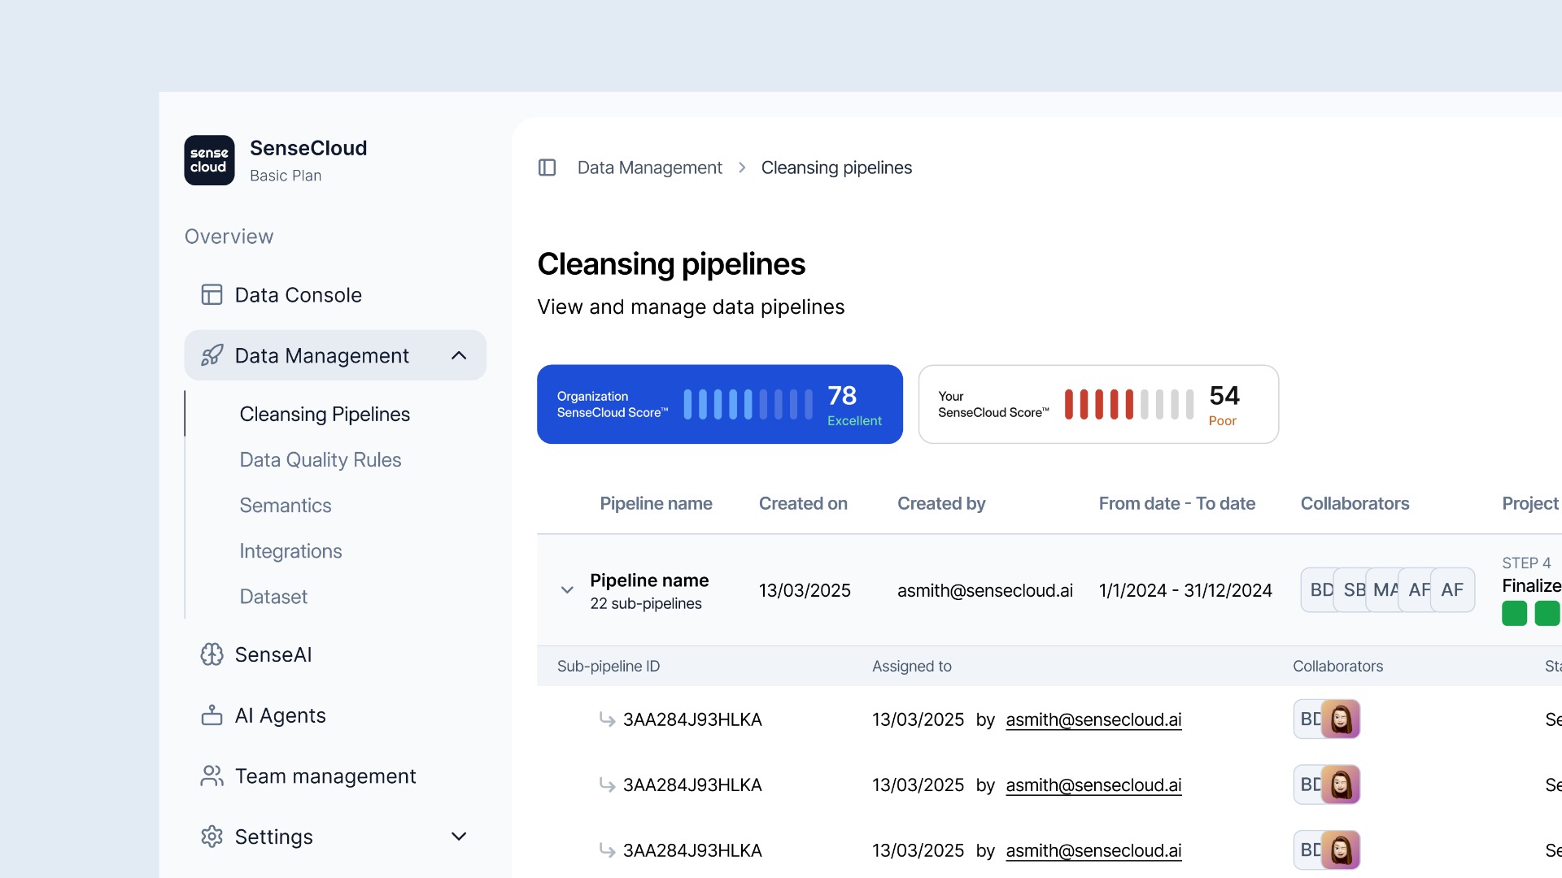
Task: Click the STEP 4 label
Action: [1526, 563]
